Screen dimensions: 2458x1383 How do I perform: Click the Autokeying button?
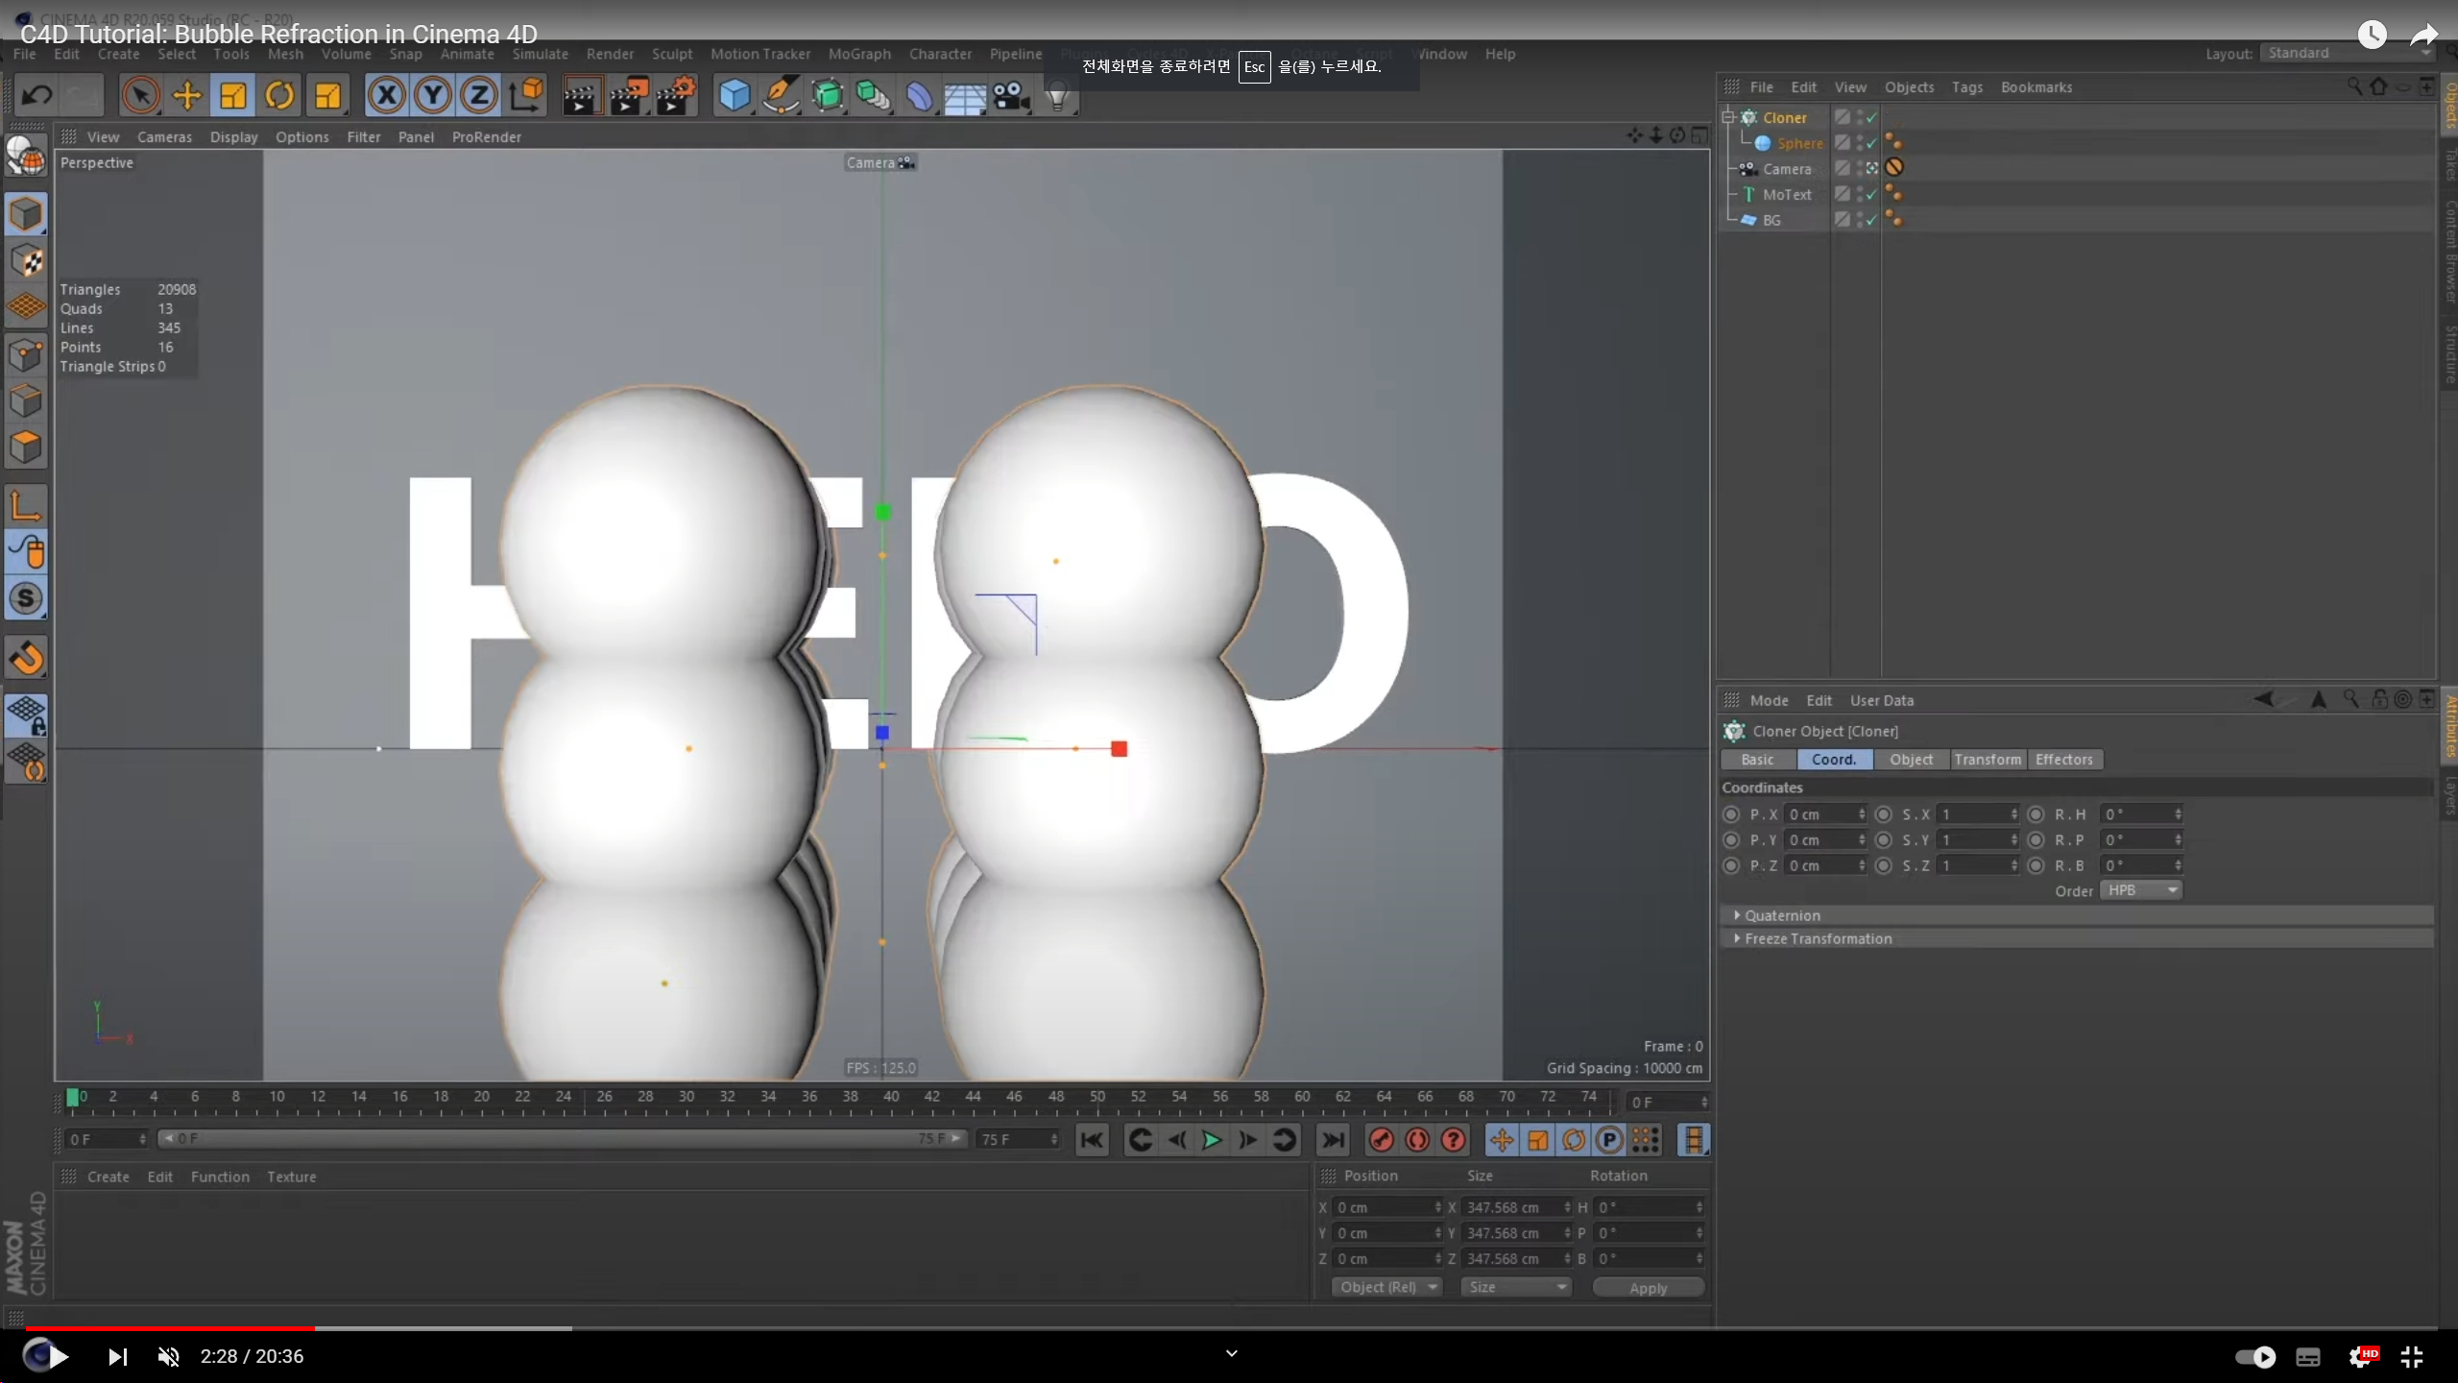[1417, 1140]
